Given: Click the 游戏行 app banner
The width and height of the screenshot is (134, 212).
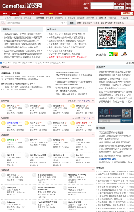Looking at the screenshot, I should 115,115.
